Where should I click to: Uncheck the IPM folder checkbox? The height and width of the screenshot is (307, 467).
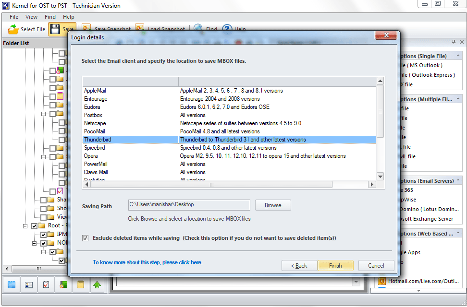(x=43, y=235)
